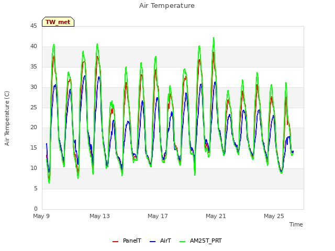Click the 30 y-axis tick label
Image resolution: width=335 pixels, height=251 pixels.
click(33, 87)
